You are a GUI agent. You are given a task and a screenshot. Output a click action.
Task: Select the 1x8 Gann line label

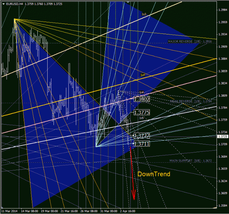tap(143, 75)
